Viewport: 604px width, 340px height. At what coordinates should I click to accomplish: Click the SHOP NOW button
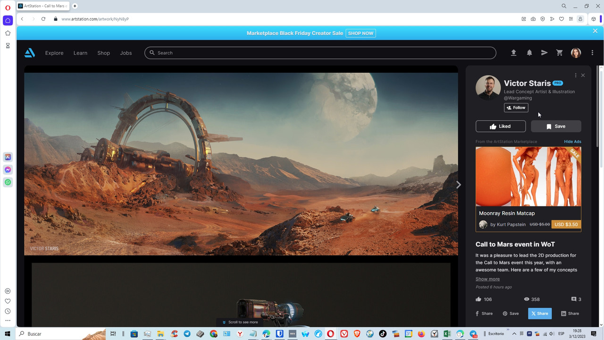click(x=361, y=33)
